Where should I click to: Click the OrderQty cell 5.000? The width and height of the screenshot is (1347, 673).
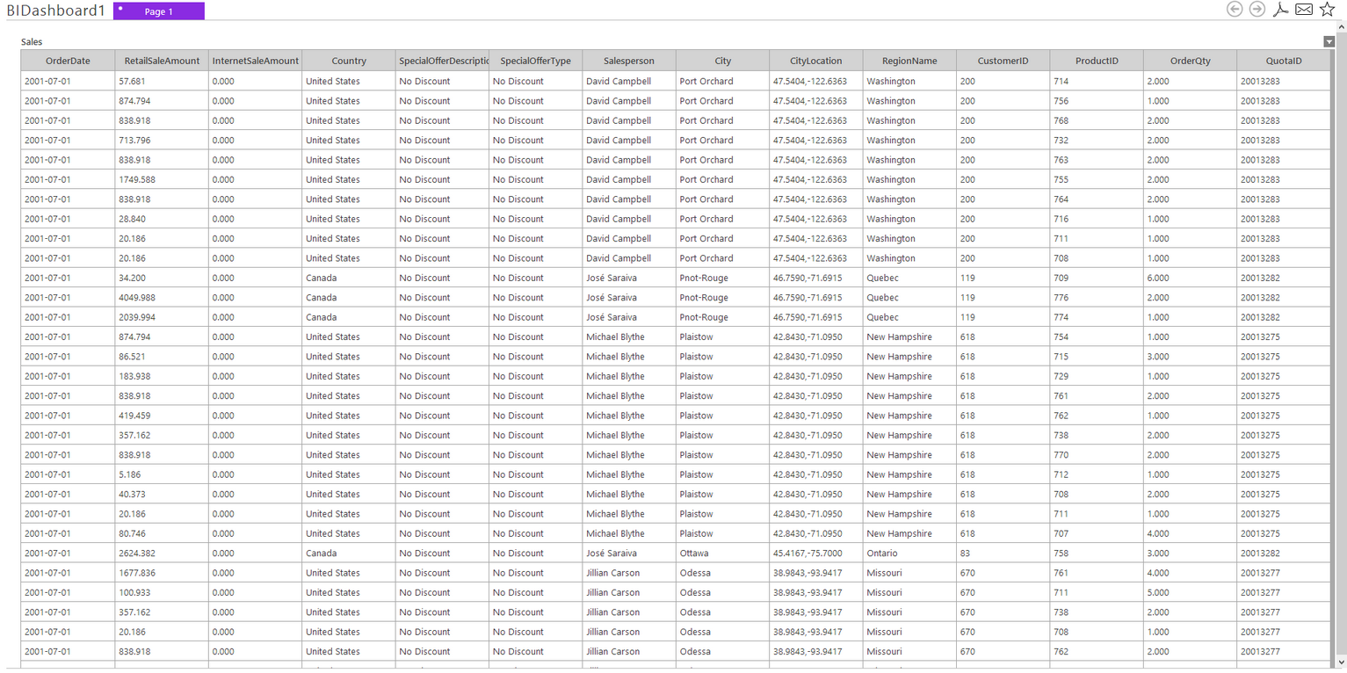[x=1190, y=592]
